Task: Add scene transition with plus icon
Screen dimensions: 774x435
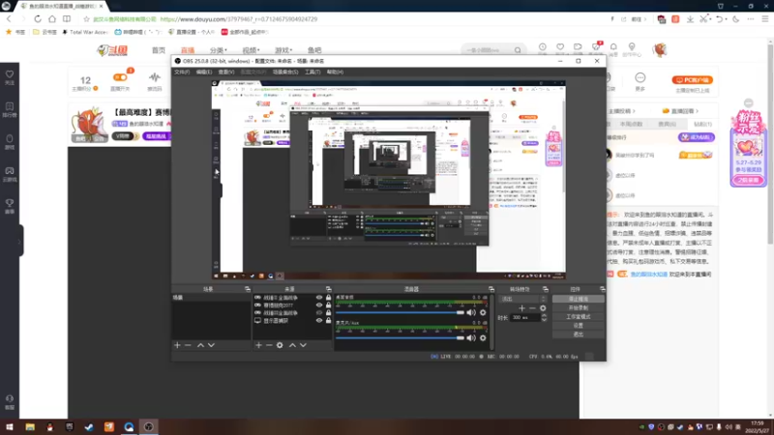Action: [x=521, y=308]
